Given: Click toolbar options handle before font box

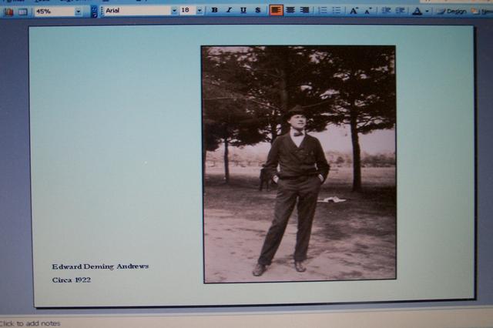Looking at the screenshot, I should (x=102, y=11).
